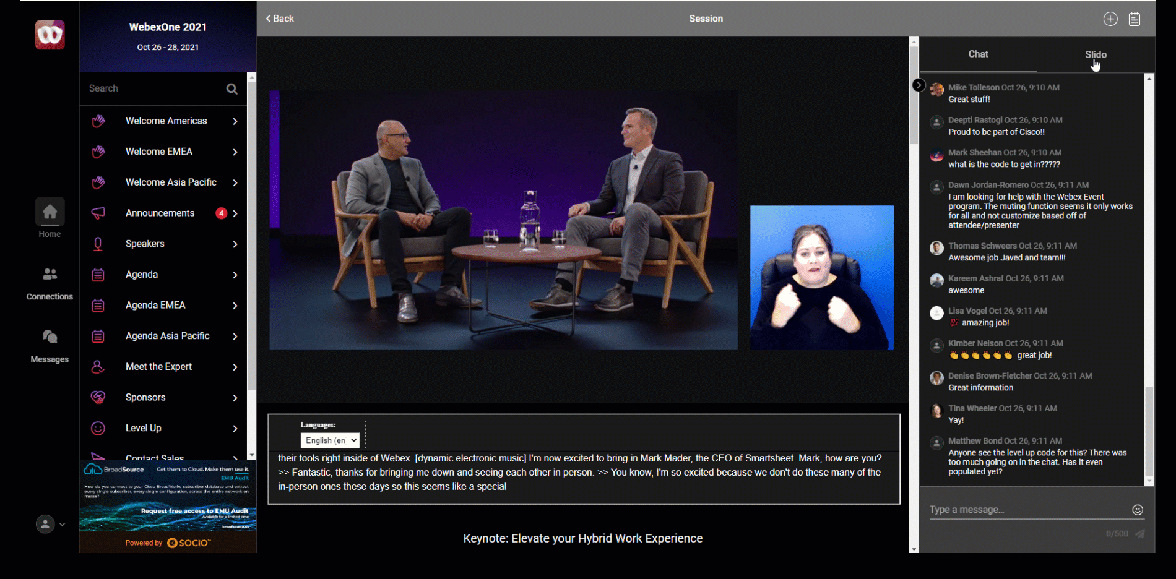Screen dimensions: 1176x579
Task: Open the emoji picker in message box
Action: pyautogui.click(x=1138, y=510)
